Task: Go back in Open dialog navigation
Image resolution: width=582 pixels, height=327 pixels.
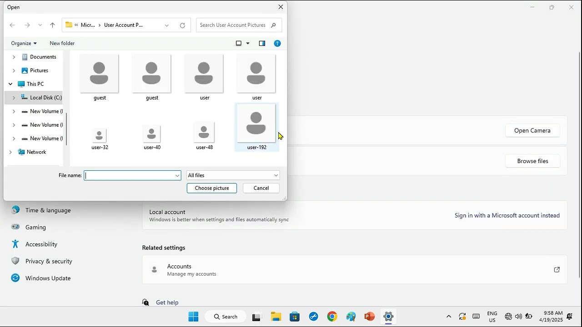Action: pyautogui.click(x=12, y=25)
